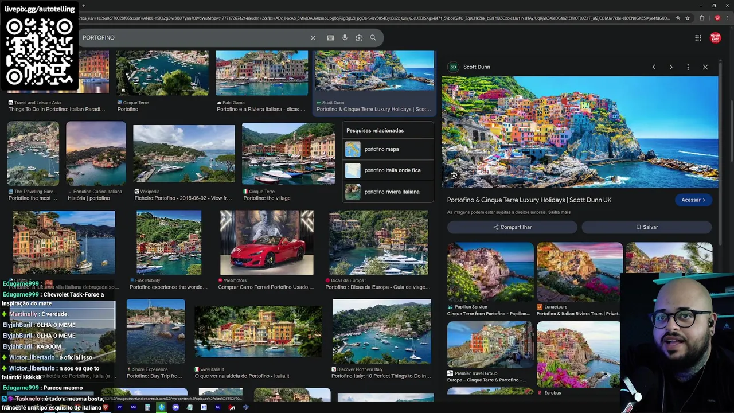Close the Scott Dunn image preview panel

click(x=705, y=67)
